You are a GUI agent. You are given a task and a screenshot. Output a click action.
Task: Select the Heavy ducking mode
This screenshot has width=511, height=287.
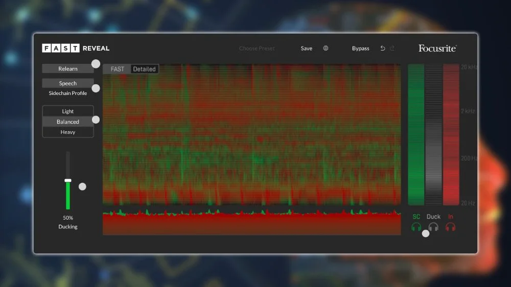tap(68, 132)
